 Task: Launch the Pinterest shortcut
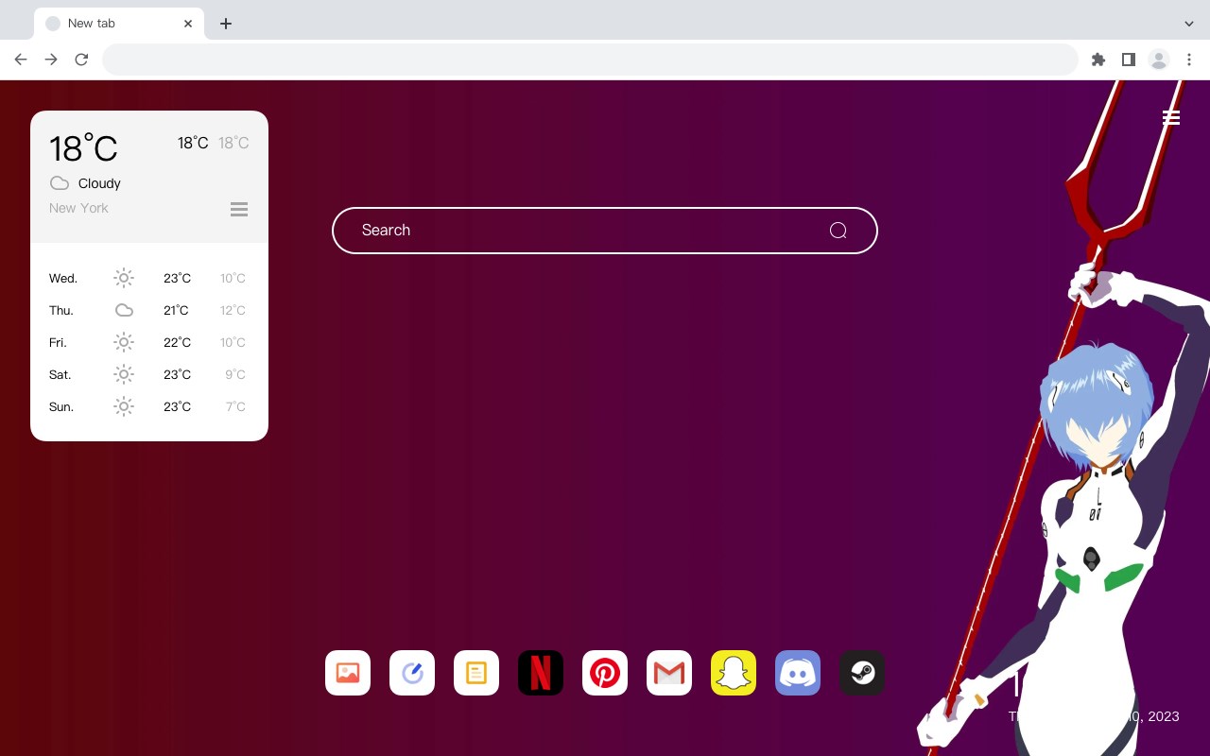tap(605, 673)
